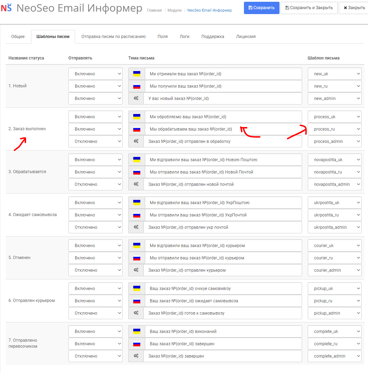Viewport: 368px width, 372px height.
Task: Open the complete_admin template dropdown
Action: pyautogui.click(x=335, y=356)
